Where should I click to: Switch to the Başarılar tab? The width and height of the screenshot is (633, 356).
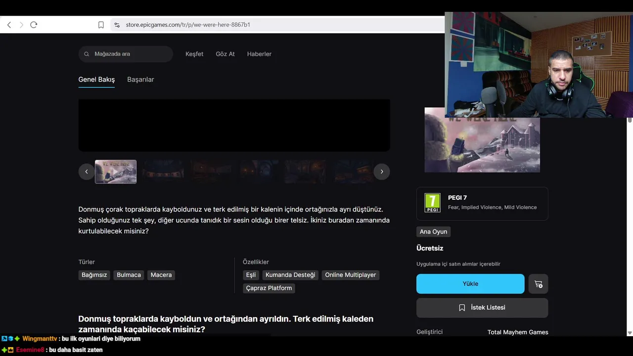pyautogui.click(x=140, y=80)
